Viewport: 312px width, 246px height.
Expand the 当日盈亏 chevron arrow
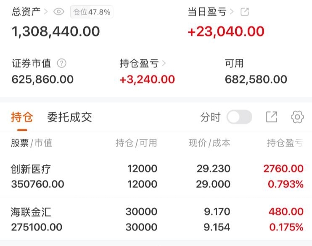click(232, 12)
